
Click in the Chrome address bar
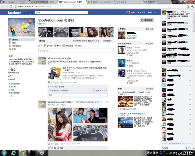tap(100, 6)
